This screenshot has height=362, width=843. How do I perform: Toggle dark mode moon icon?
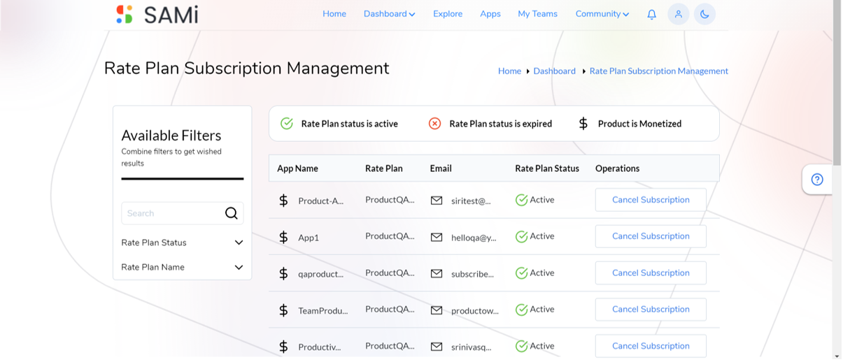[704, 14]
